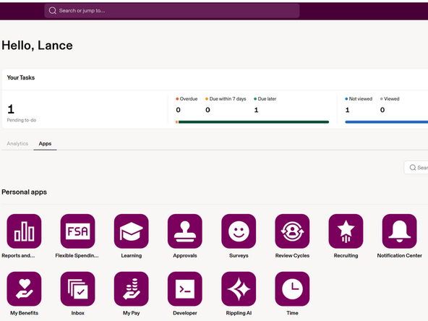Viewport: 428px width, 321px height.
Task: Open the Reports and analytics app icon
Action: point(24,231)
